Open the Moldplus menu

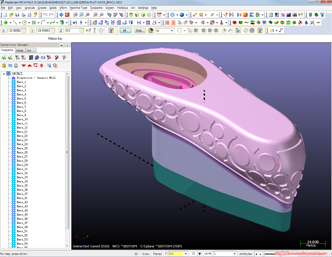click(x=122, y=8)
